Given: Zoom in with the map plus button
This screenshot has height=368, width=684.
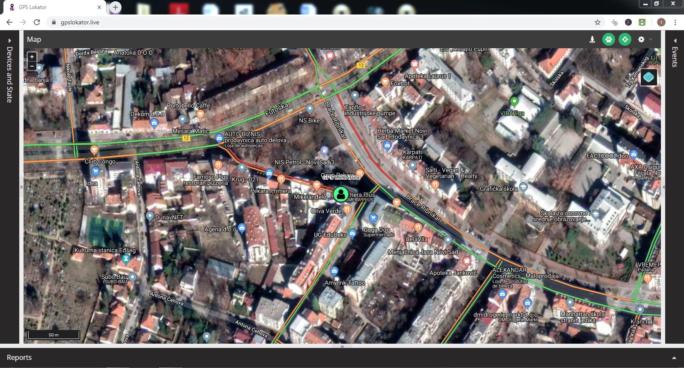Looking at the screenshot, I should (32, 57).
